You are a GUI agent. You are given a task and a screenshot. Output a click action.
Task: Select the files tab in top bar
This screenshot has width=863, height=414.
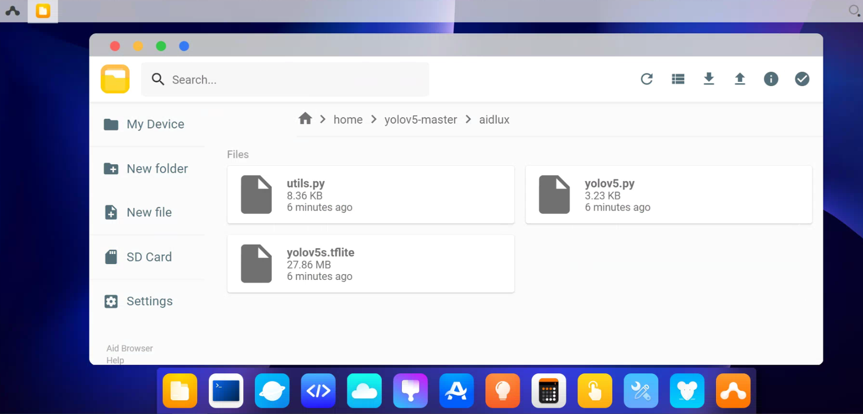[x=43, y=11]
